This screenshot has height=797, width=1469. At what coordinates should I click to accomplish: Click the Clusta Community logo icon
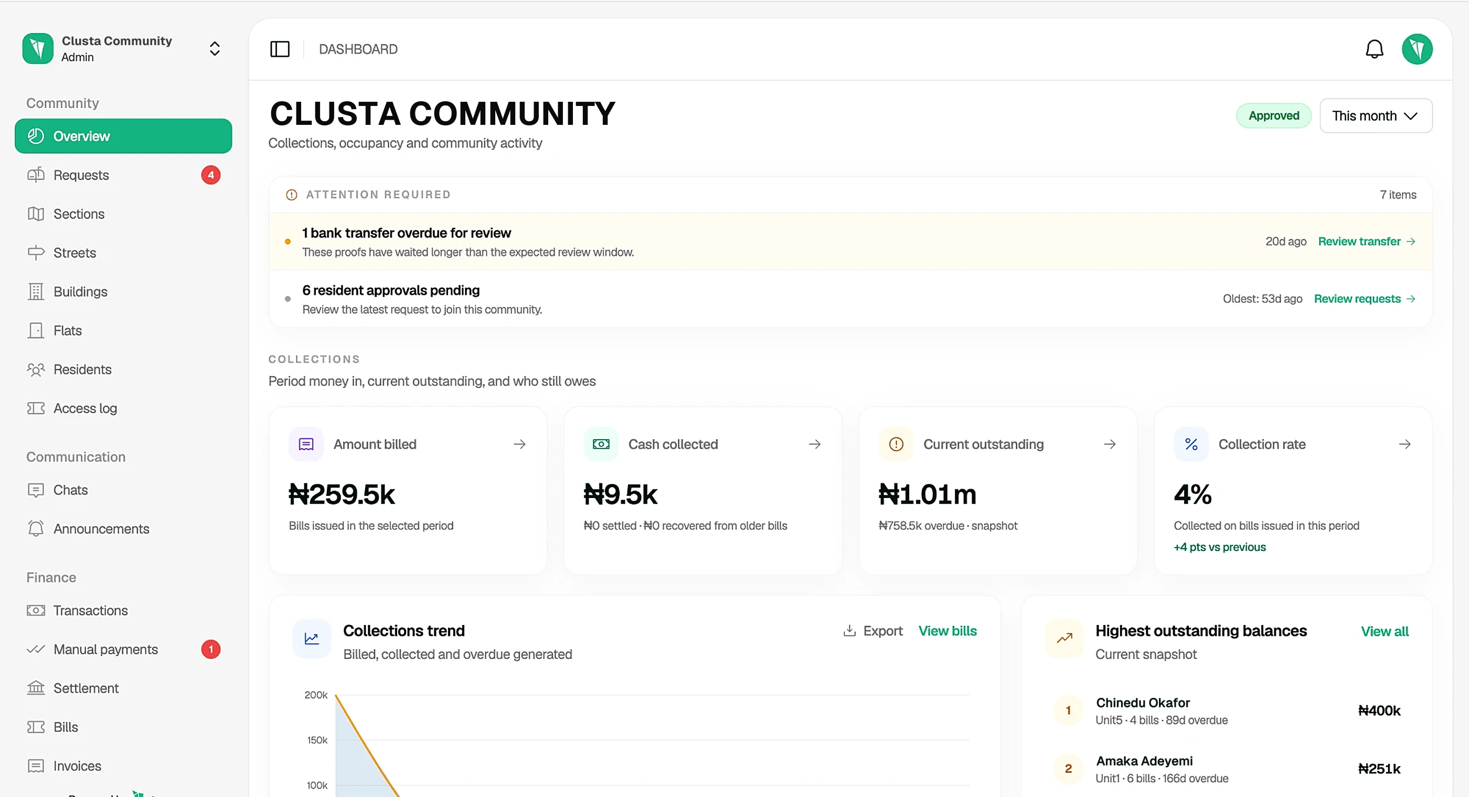pyautogui.click(x=38, y=48)
